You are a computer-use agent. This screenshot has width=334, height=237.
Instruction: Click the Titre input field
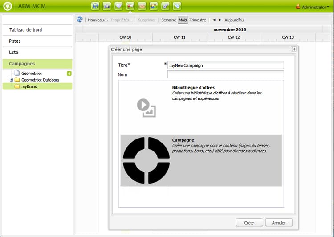pos(226,65)
